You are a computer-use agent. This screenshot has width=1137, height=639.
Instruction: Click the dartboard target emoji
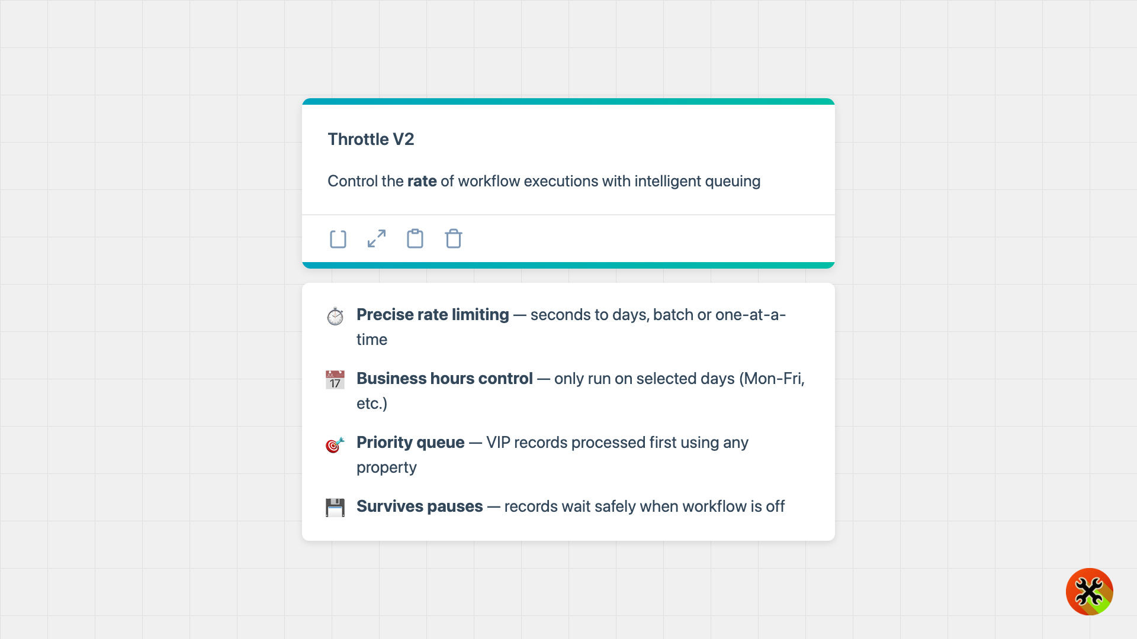click(x=335, y=444)
